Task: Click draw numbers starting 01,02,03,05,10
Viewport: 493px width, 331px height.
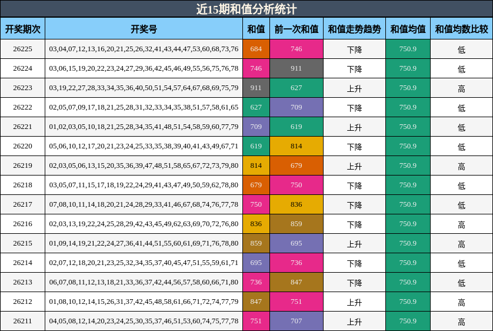Action: pyautogui.click(x=144, y=127)
